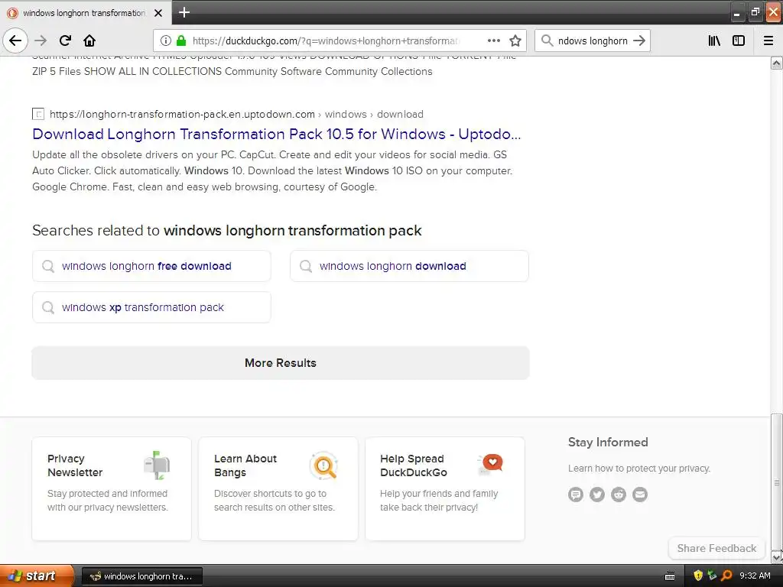
Task: Click the 9:32 AM system clock
Action: 755,576
